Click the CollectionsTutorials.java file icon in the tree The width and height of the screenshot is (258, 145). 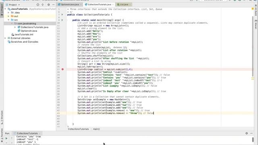[19, 27]
